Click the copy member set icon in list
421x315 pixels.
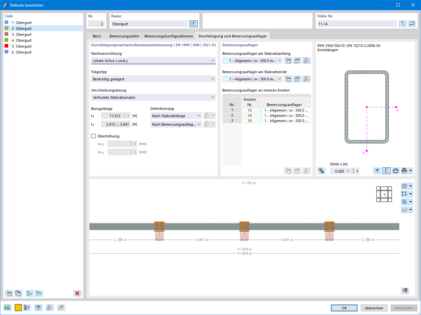click(x=18, y=293)
